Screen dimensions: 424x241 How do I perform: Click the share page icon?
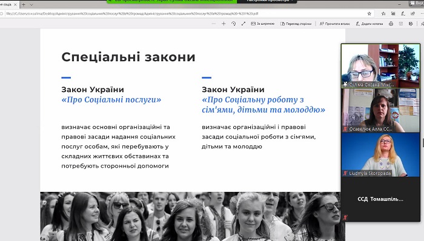(412, 13)
